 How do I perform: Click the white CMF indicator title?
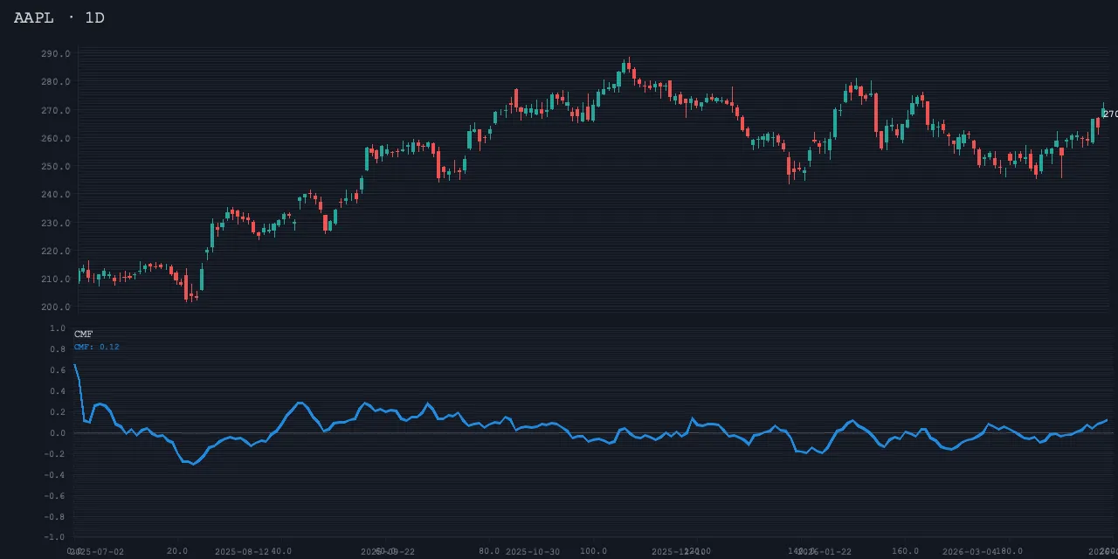pyautogui.click(x=83, y=335)
